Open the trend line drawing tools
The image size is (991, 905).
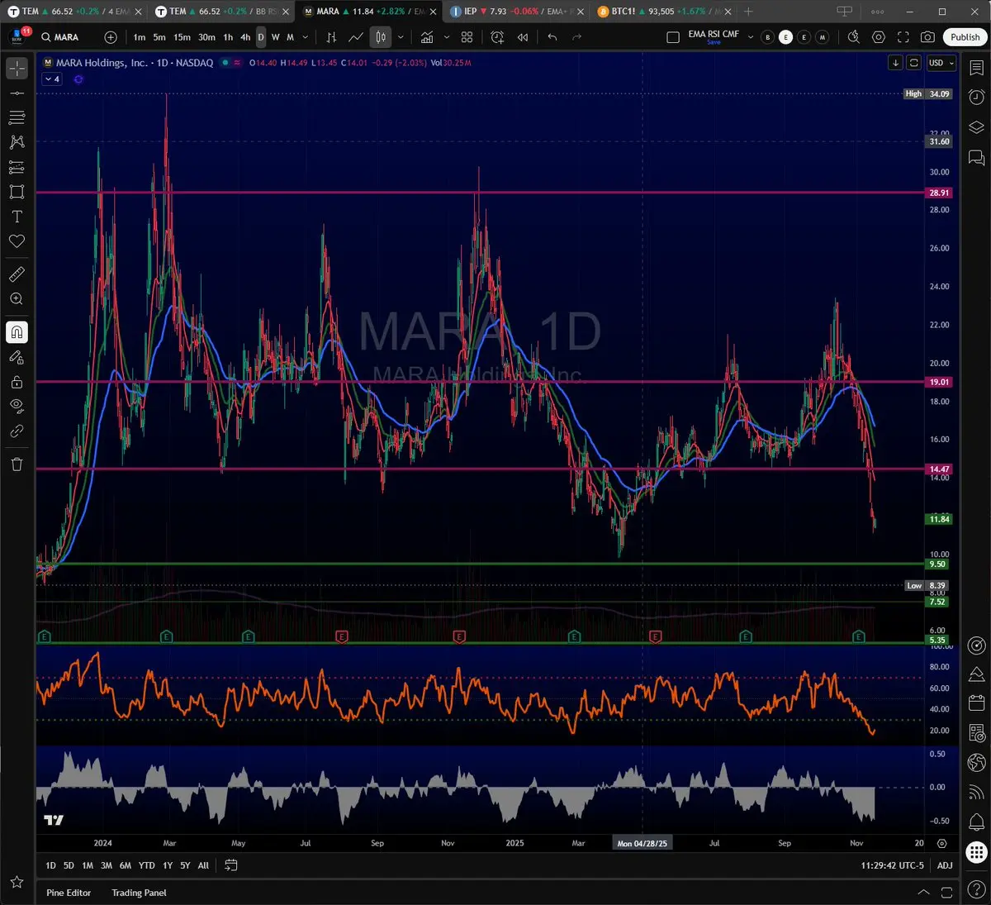click(17, 93)
